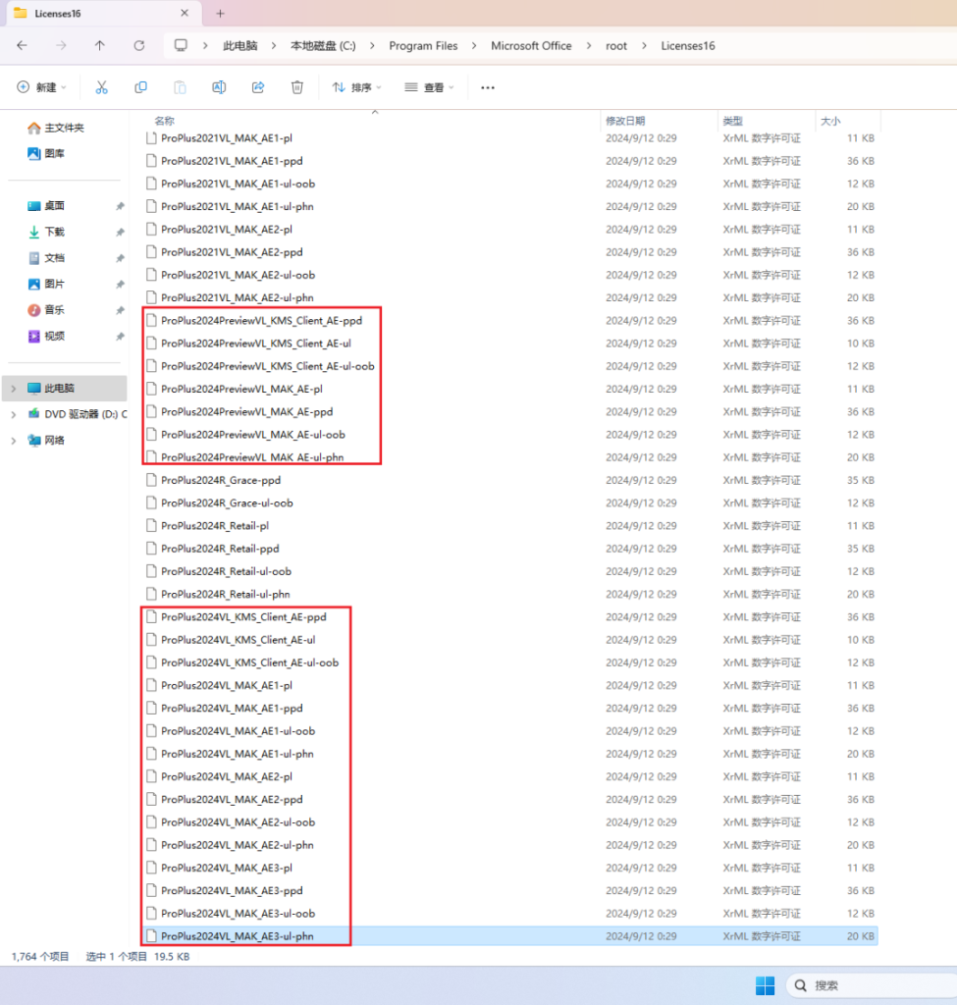The height and width of the screenshot is (1005, 957).
Task: Click Microsoft Office in the address breadcrumb
Action: point(531,46)
